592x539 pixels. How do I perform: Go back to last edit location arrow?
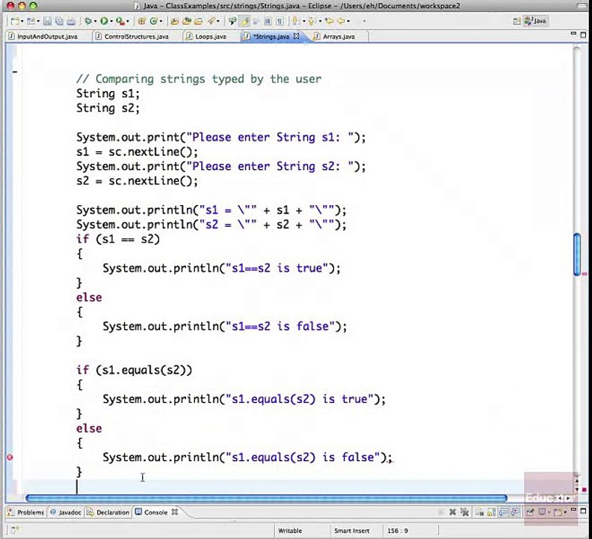329,21
